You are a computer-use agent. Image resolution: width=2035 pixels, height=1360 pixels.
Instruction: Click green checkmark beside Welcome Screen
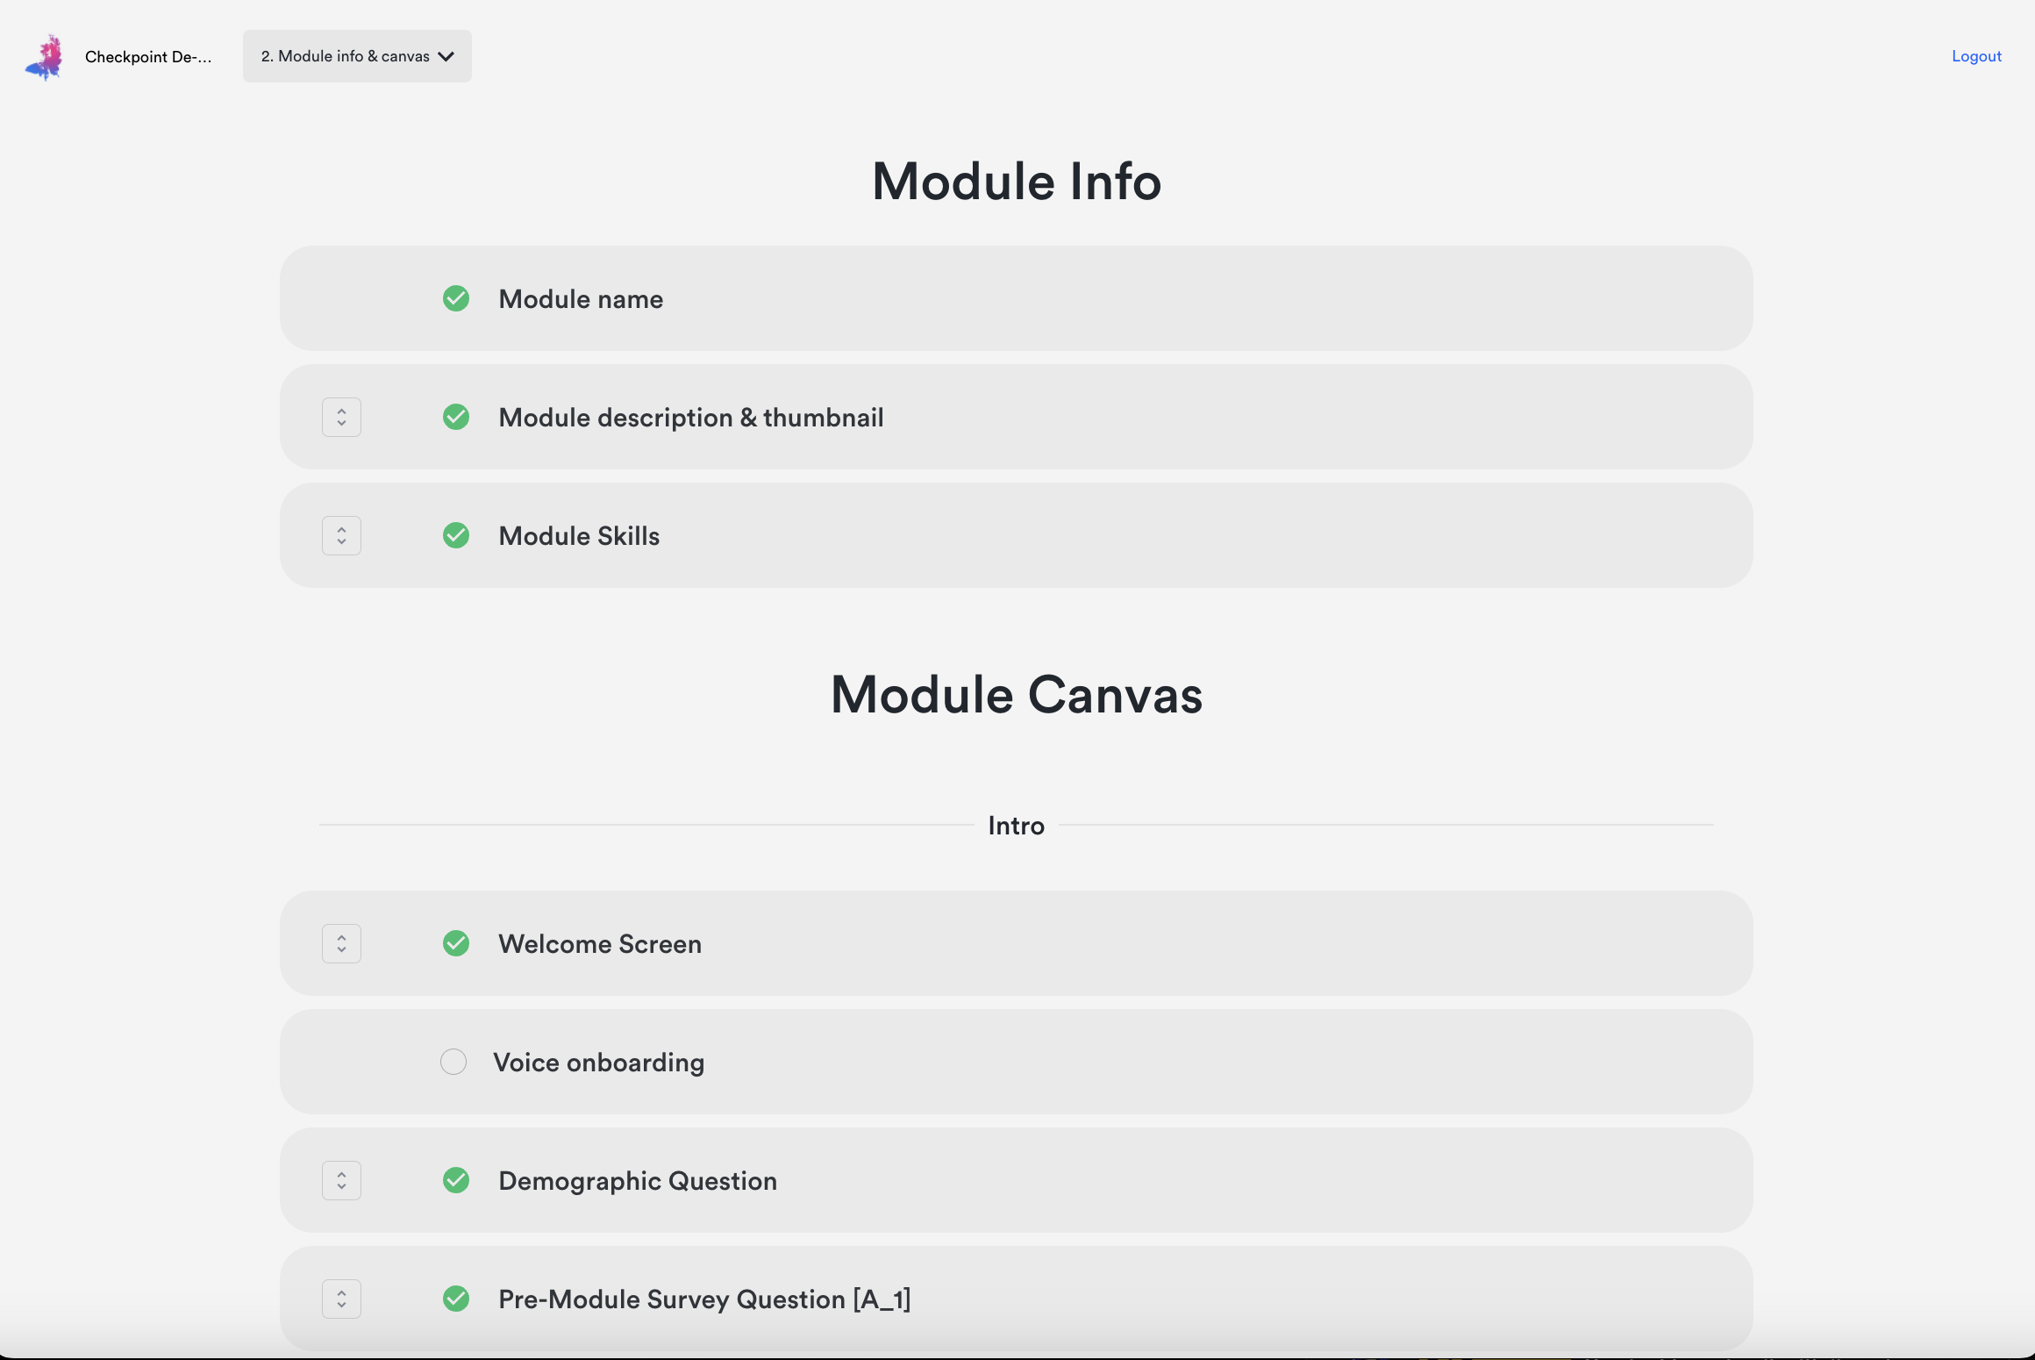pyautogui.click(x=455, y=943)
